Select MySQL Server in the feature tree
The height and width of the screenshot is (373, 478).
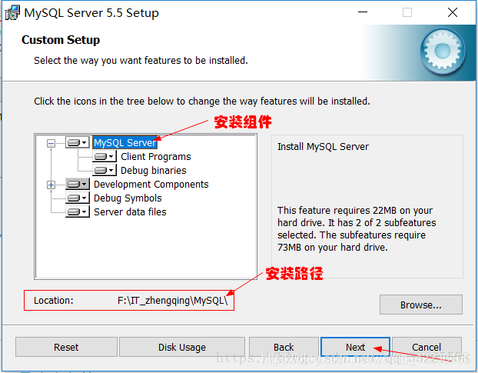(x=125, y=143)
